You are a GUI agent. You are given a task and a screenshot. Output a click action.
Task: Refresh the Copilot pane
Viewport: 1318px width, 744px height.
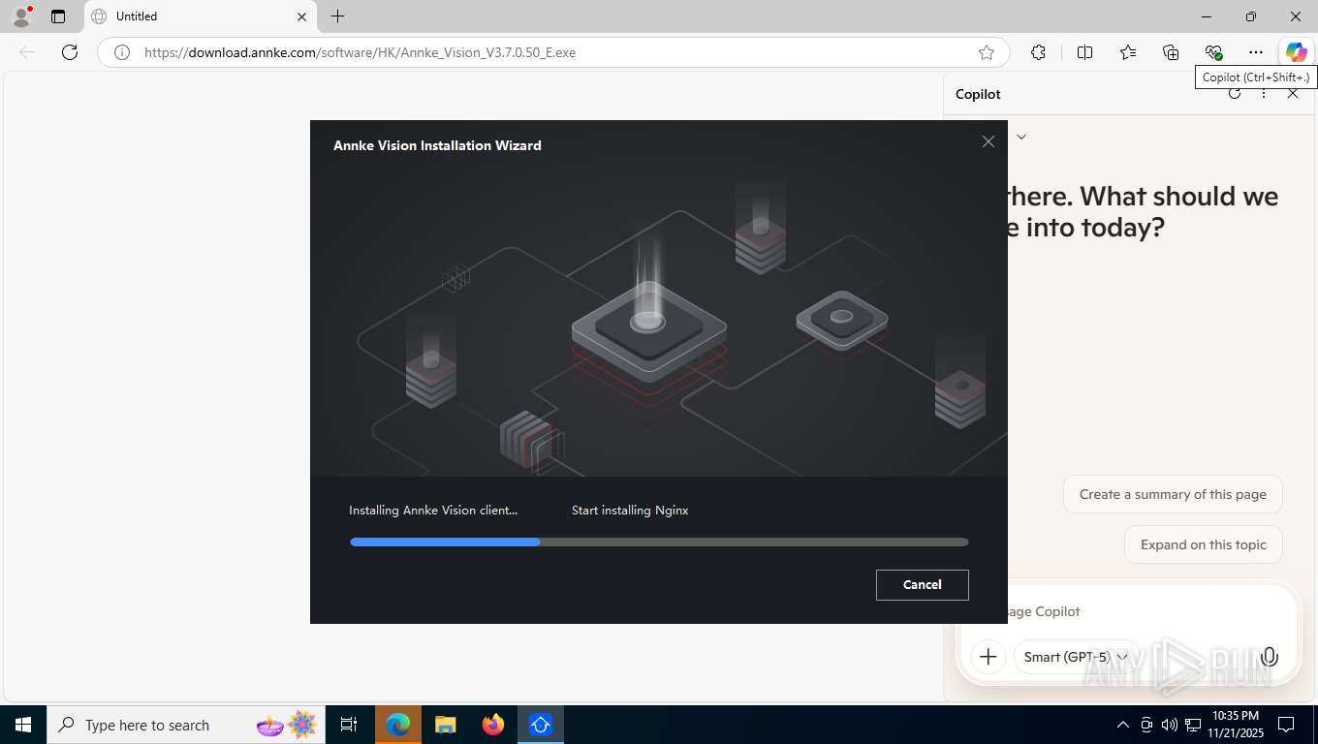pos(1235,94)
